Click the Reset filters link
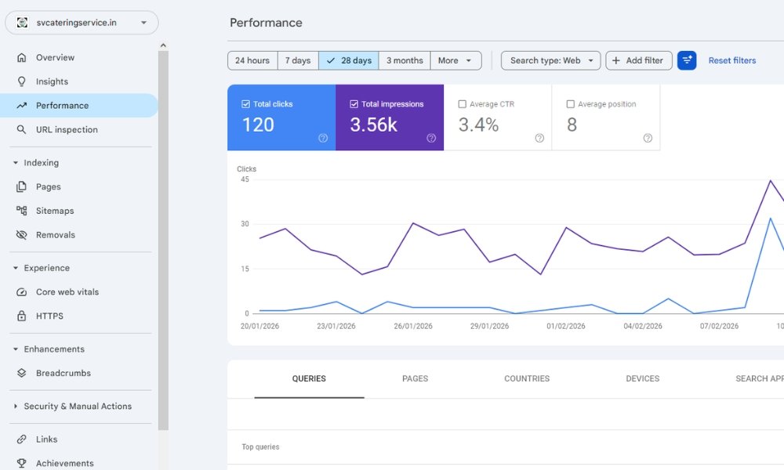 tap(731, 60)
